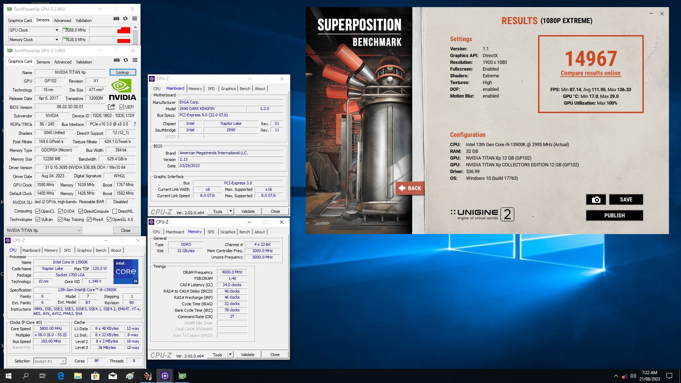Switch to Superposition taskbar icon
The image size is (681, 383).
click(x=148, y=376)
